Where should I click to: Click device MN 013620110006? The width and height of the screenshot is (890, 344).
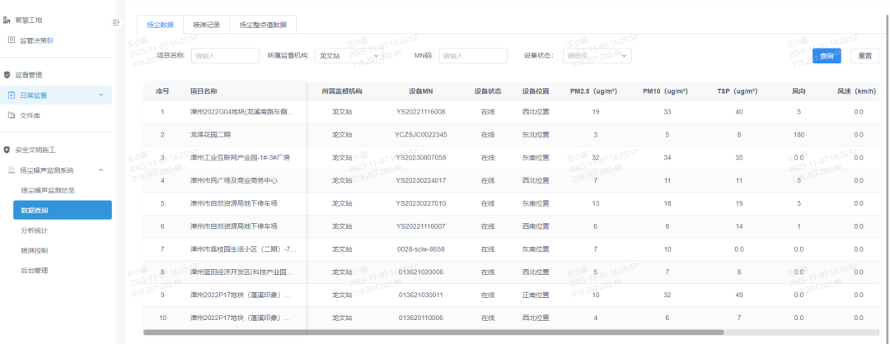click(420, 318)
